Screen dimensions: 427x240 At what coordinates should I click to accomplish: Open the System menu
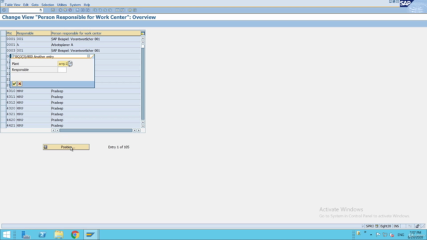pos(75,5)
